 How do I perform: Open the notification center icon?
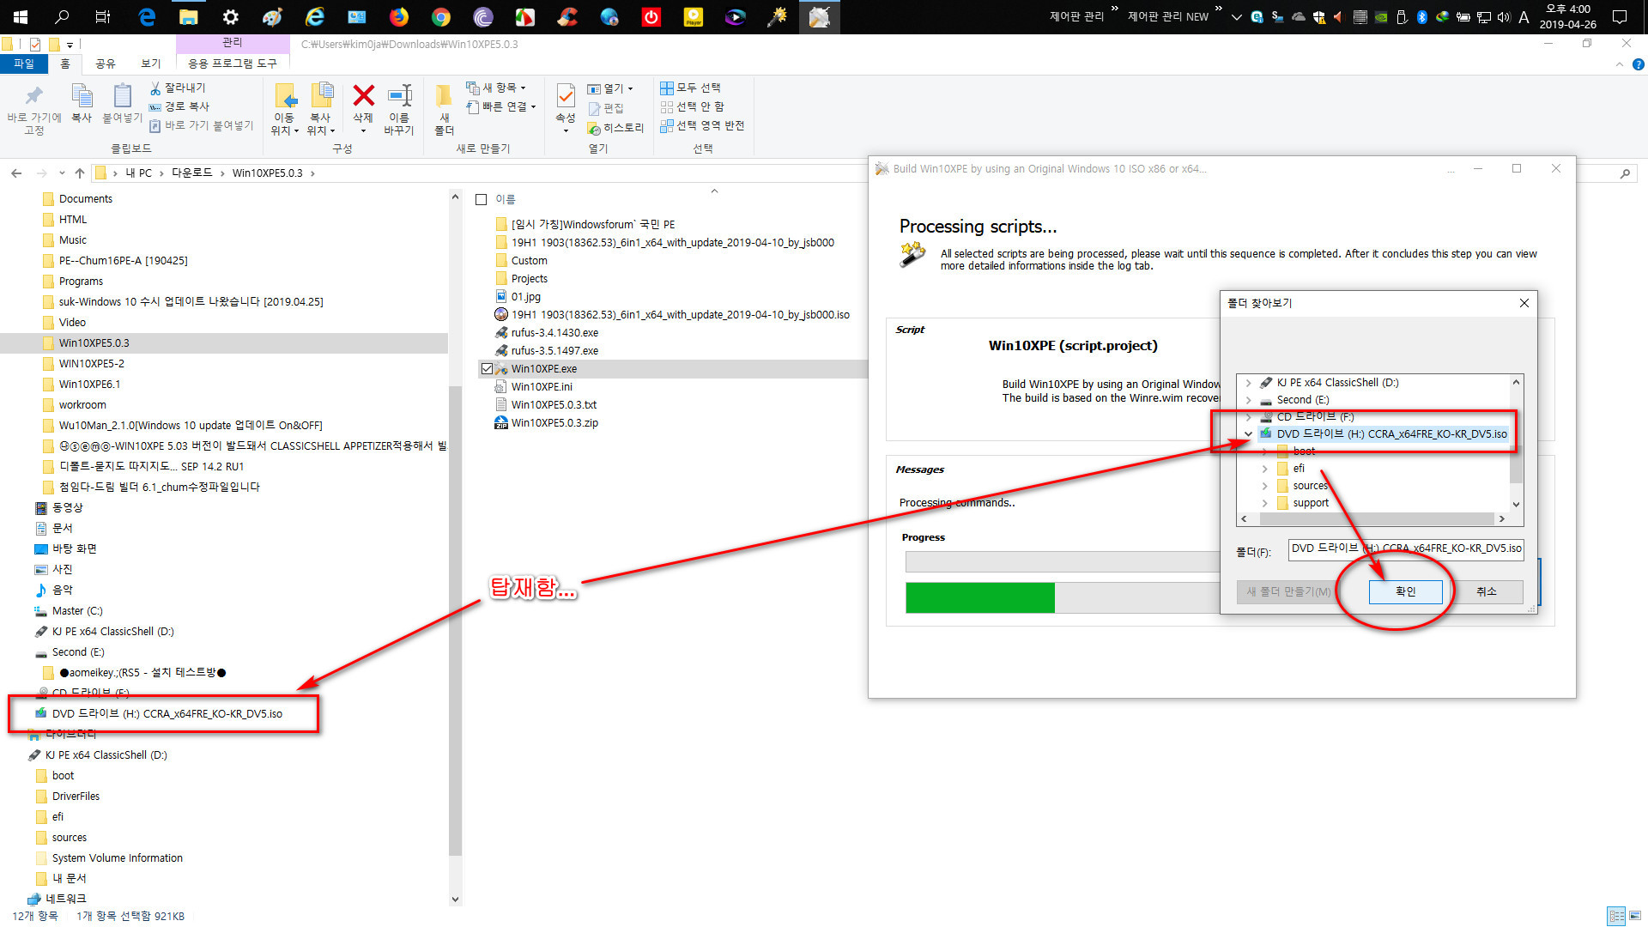point(1620,16)
